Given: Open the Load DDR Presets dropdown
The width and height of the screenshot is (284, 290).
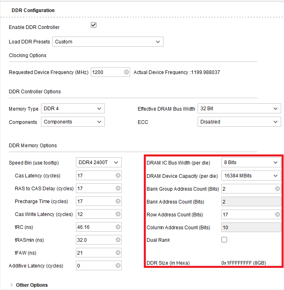Looking at the screenshot, I should point(108,42).
